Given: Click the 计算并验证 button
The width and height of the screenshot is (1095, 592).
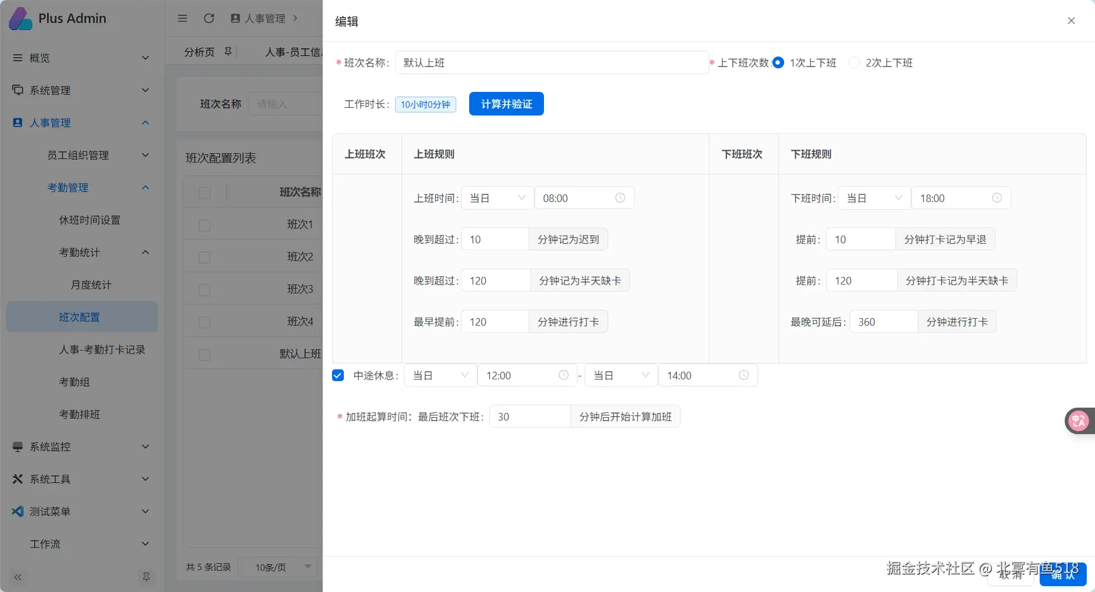Looking at the screenshot, I should [506, 104].
